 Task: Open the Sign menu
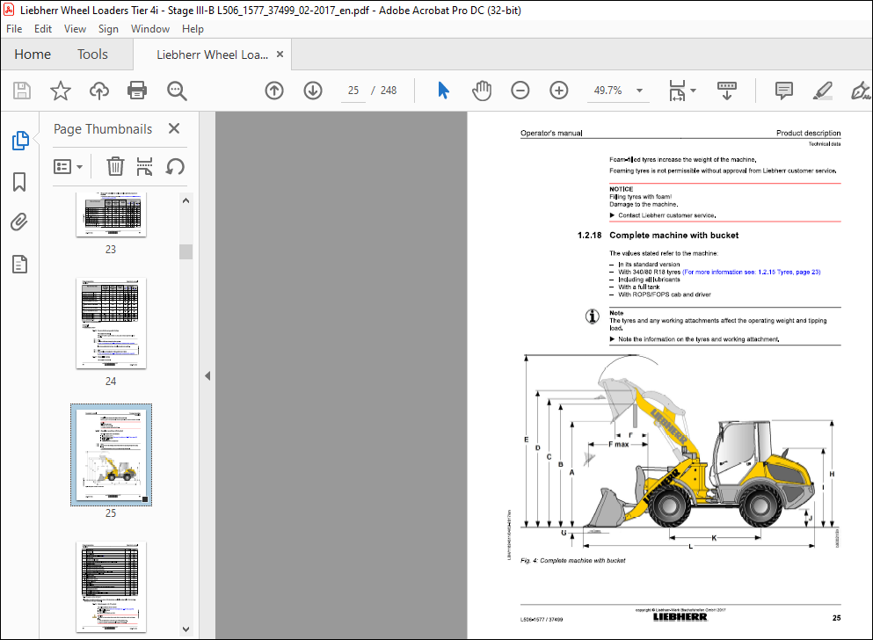pyautogui.click(x=108, y=29)
